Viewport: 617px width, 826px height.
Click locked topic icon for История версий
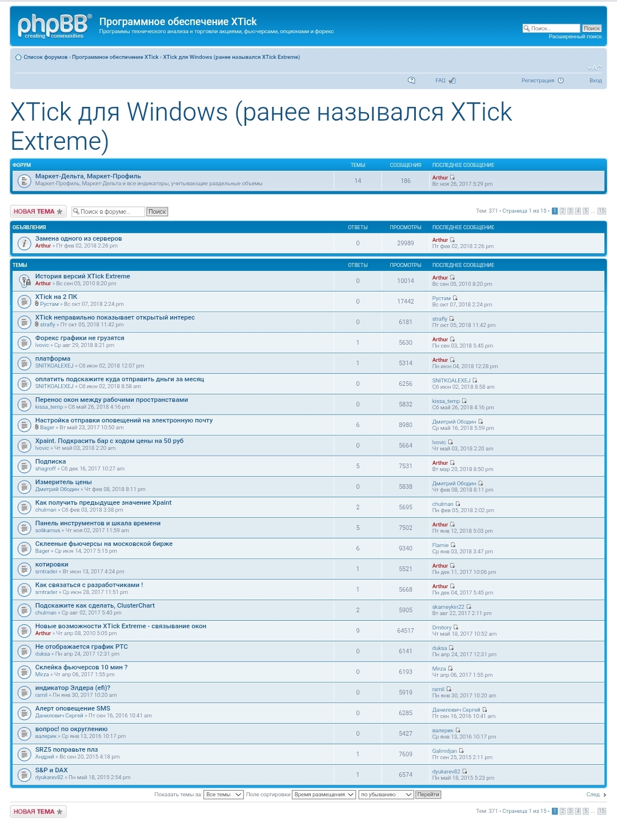pyautogui.click(x=24, y=281)
